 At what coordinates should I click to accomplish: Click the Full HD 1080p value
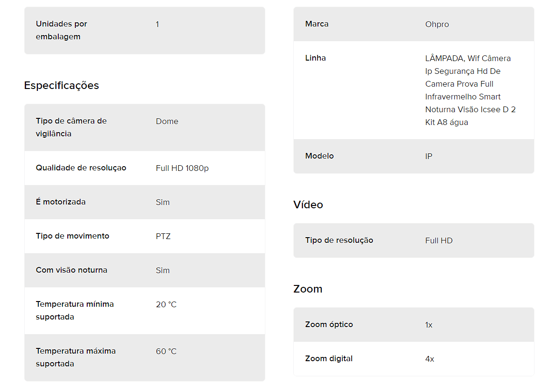(182, 168)
